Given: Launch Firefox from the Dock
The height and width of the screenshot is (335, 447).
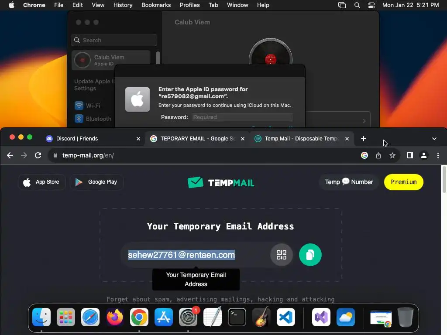Looking at the screenshot, I should coord(115,317).
